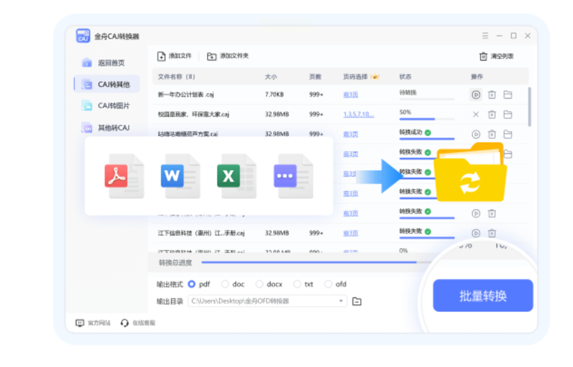Go to 返回首页 in sidebar
The width and height of the screenshot is (573, 367).
[106, 63]
